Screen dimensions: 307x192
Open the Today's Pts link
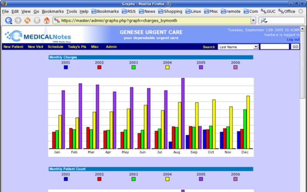(77, 46)
